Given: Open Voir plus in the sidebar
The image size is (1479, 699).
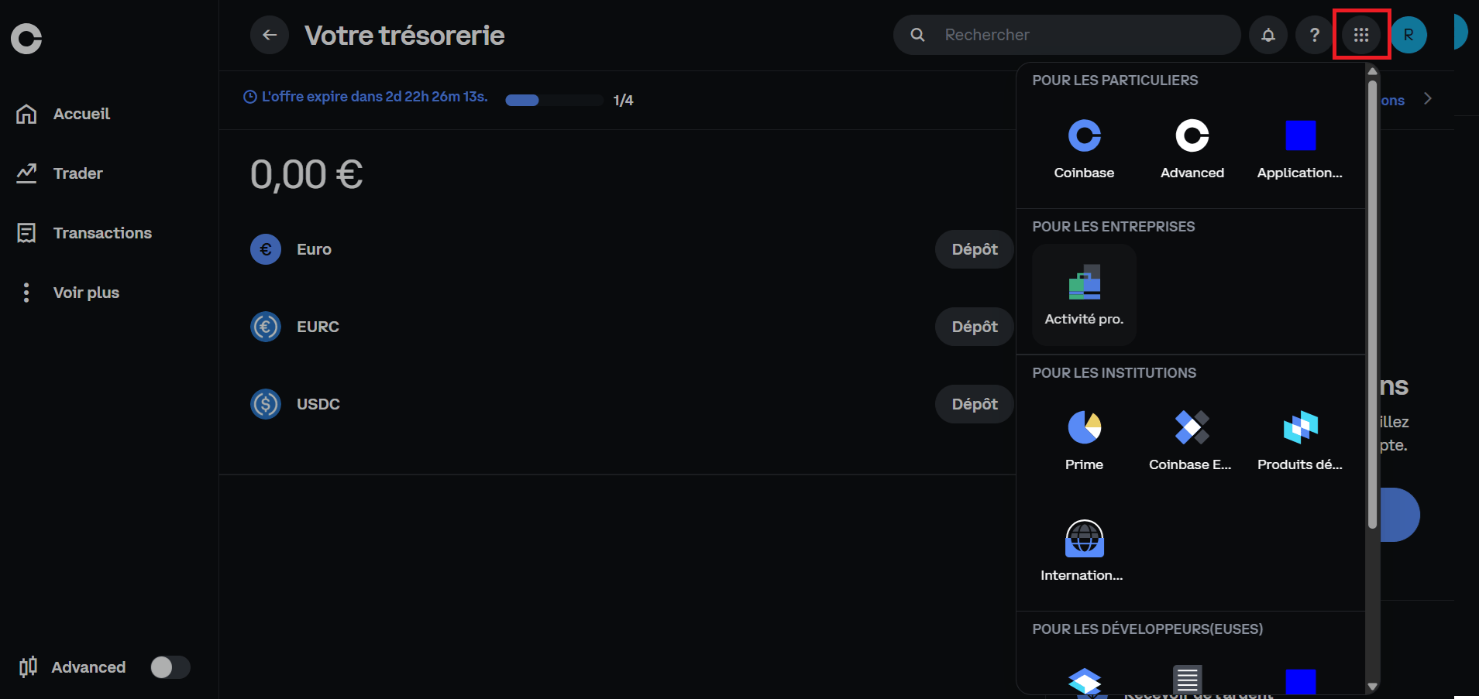Looking at the screenshot, I should tap(86, 293).
